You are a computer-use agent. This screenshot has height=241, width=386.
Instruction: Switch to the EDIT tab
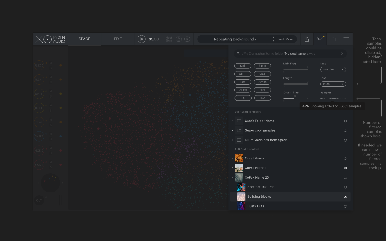[118, 39]
